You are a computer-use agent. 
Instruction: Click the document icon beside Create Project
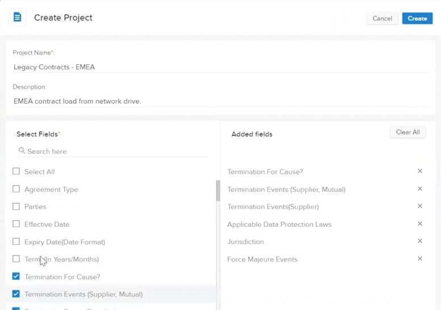[17, 17]
